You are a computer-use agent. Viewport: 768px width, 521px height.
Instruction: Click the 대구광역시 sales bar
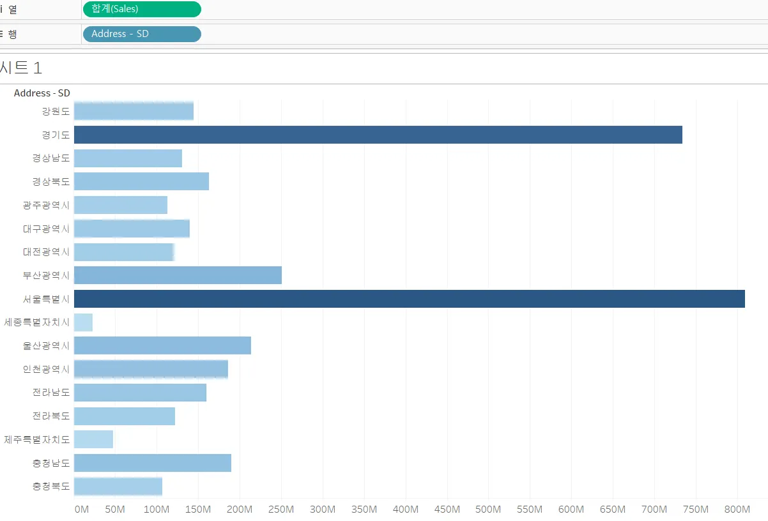pos(132,228)
